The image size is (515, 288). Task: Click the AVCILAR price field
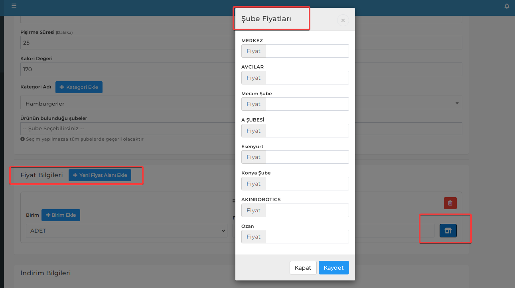tap(307, 78)
